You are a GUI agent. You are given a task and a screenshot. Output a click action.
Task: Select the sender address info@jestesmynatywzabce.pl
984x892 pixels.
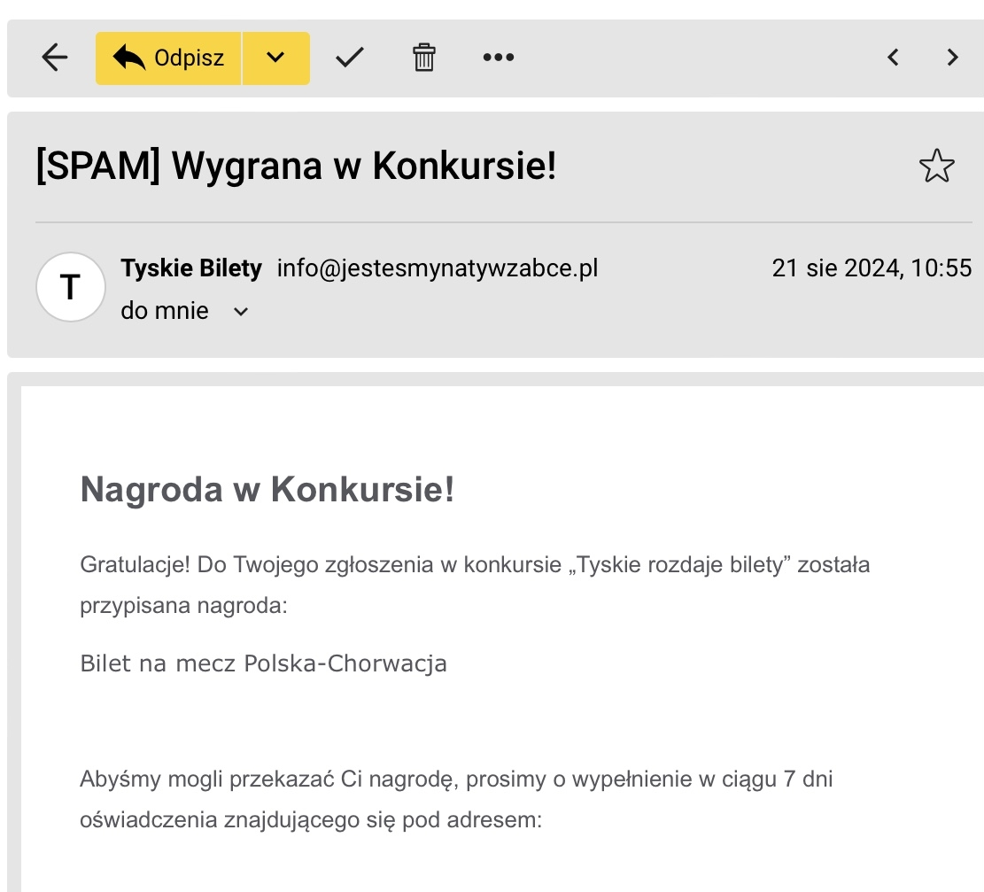pyautogui.click(x=438, y=268)
